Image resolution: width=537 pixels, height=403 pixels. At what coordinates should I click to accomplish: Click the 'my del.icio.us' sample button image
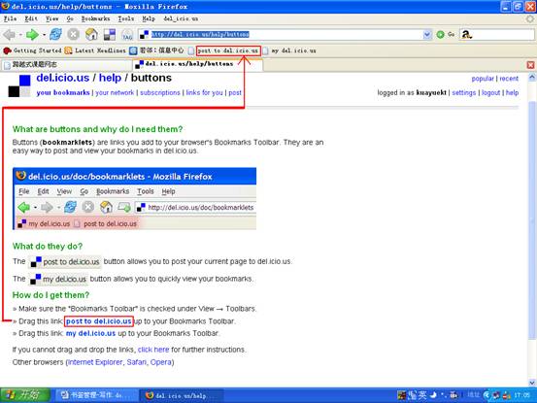pos(58,279)
